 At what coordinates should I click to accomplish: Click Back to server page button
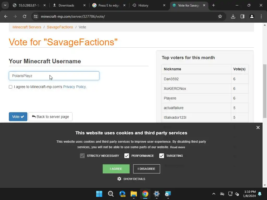coord(50,117)
